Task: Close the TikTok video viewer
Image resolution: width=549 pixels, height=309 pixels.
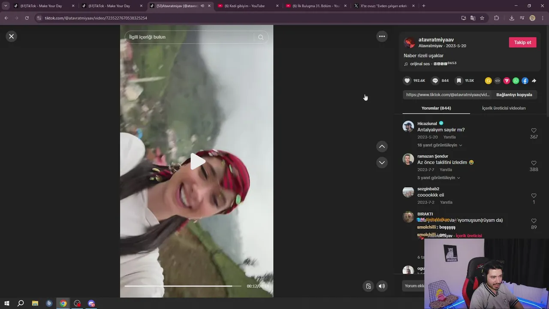Action: 12,36
